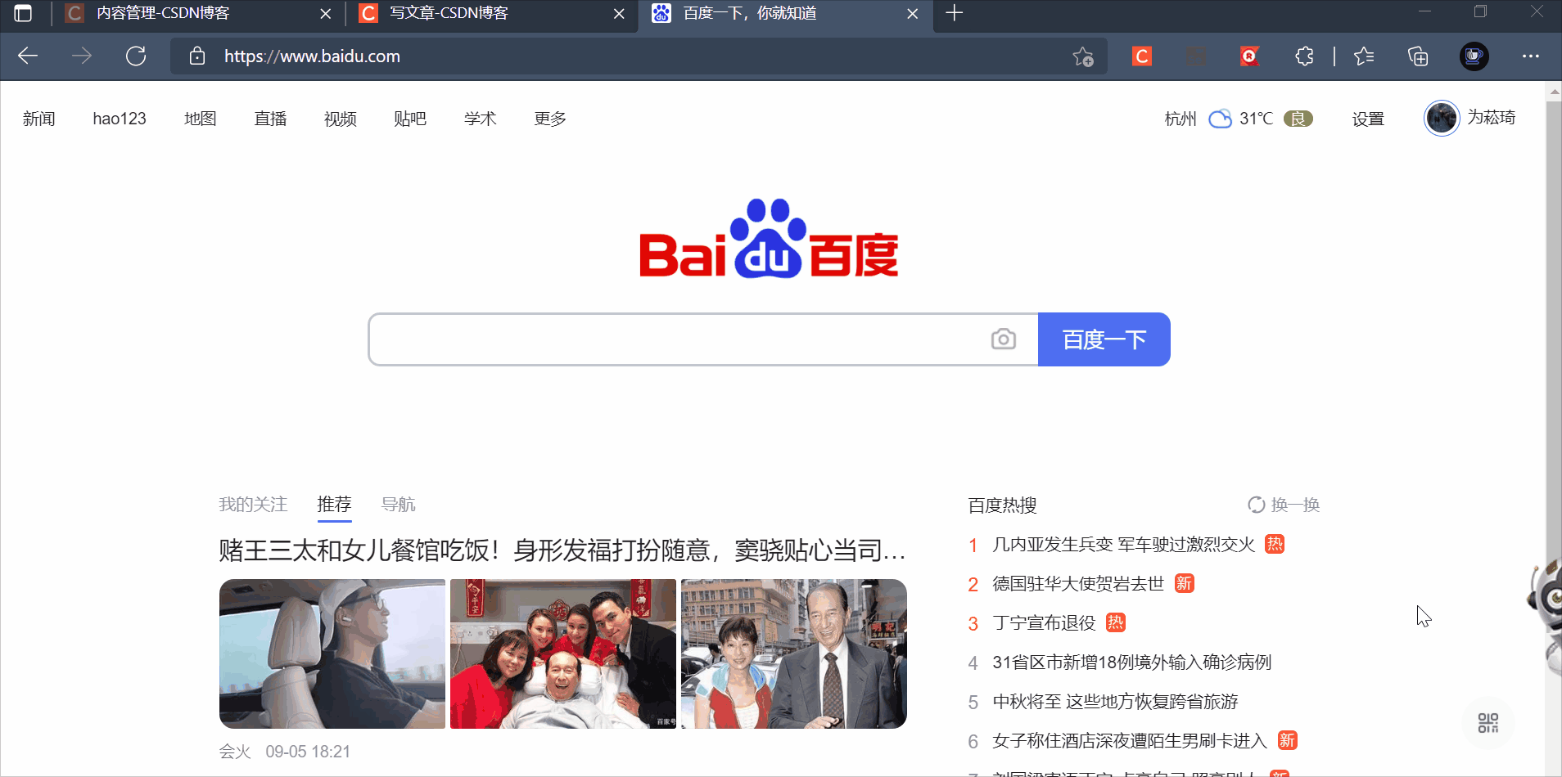Close the 内容管理-CSDN博客 tab
1562x777 pixels.
point(325,14)
